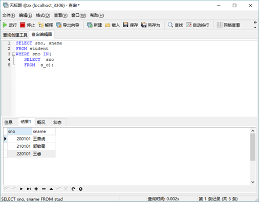Image resolution: width=259 pixels, height=202 pixels.
Task: Expand toolbar overflow chevron
Action: pyautogui.click(x=255, y=23)
